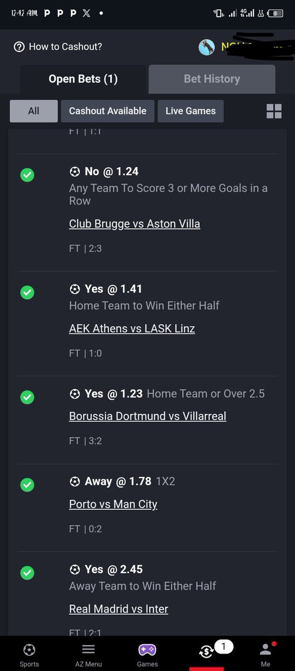Screen dimensions: 295x671
Task: Open the betslip cashout icon with badge
Action: 208,651
